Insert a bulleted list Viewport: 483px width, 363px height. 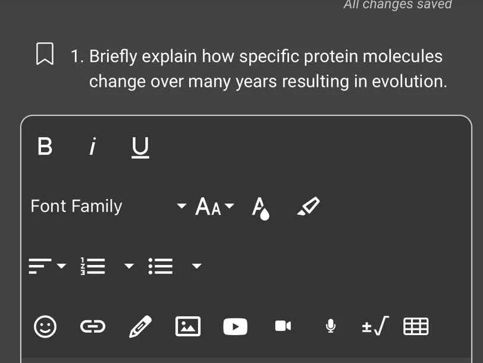[x=159, y=266]
